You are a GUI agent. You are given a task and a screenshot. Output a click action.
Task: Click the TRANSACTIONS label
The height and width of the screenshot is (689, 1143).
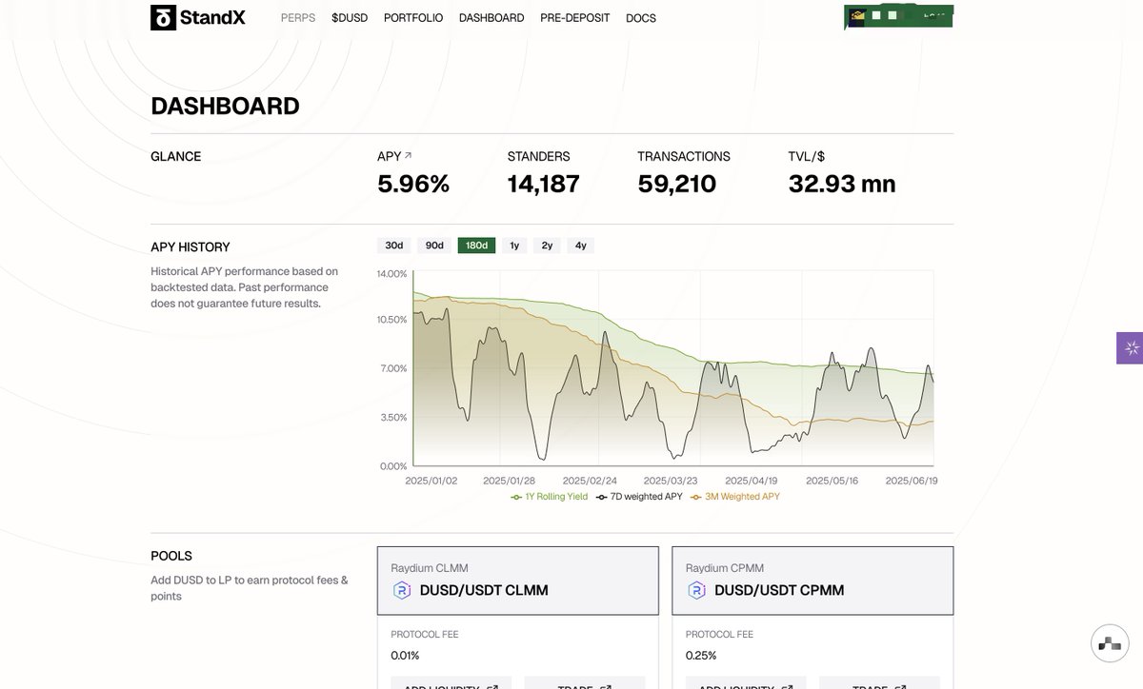click(684, 156)
